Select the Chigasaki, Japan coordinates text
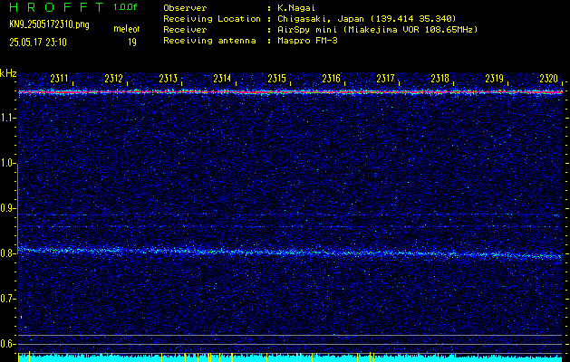The width and height of the screenshot is (570, 362). click(x=366, y=18)
